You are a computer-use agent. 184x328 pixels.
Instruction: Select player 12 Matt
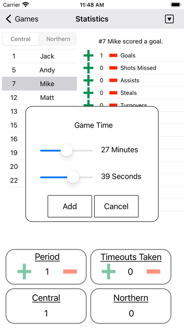(43, 98)
